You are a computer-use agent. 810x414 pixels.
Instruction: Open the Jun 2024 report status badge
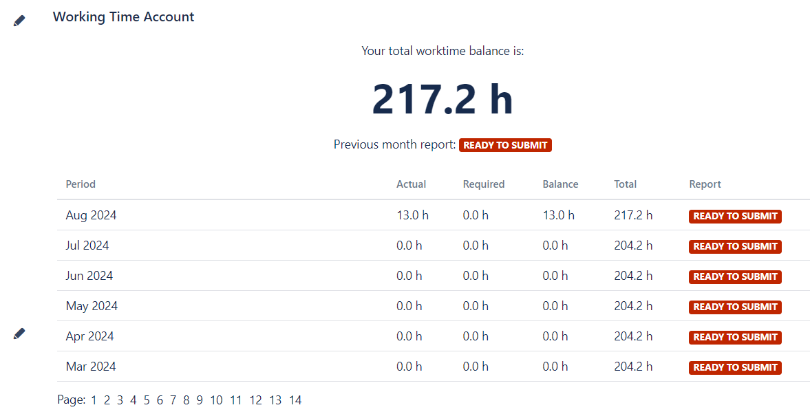(x=735, y=276)
